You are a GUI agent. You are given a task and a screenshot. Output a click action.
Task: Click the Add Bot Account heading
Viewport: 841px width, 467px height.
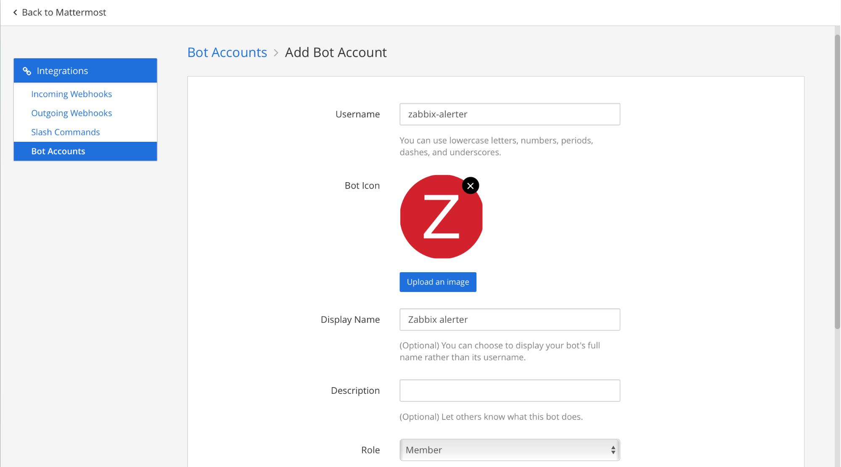click(336, 53)
